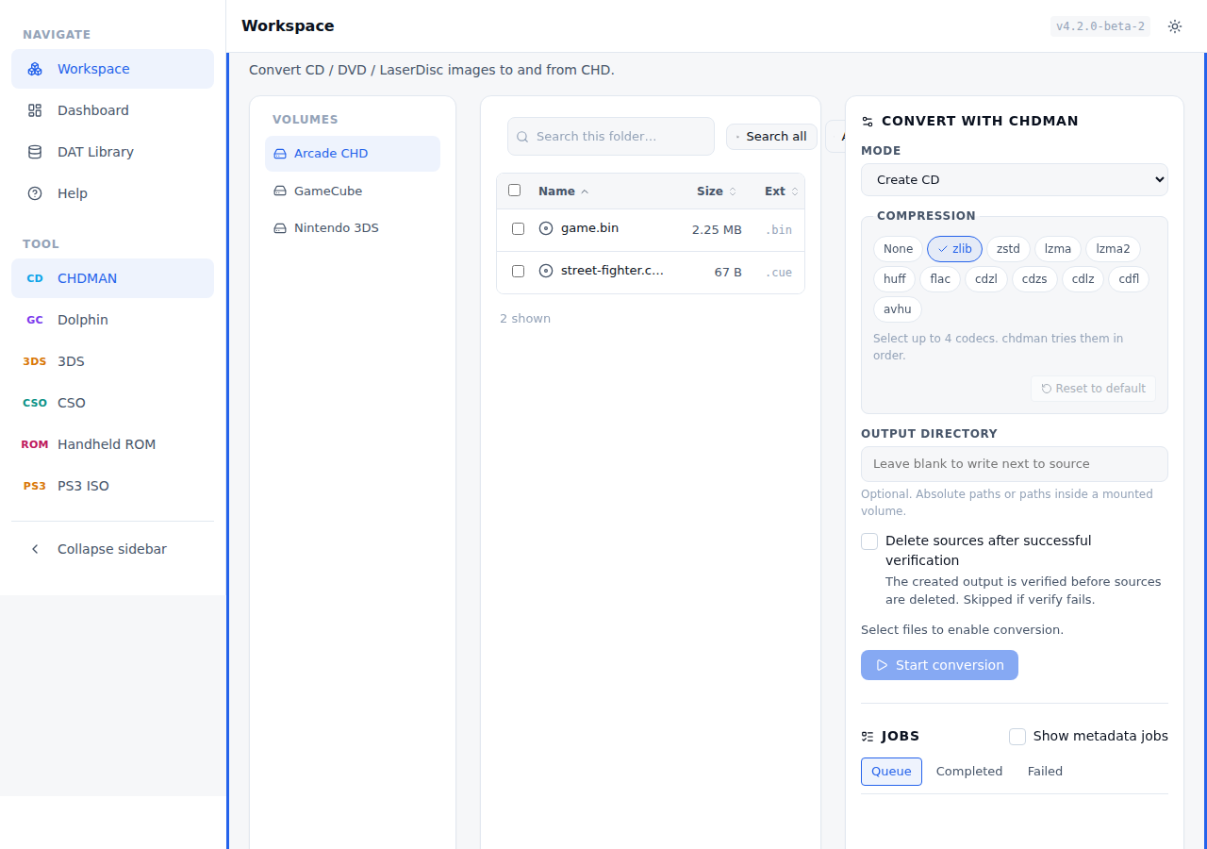The height and width of the screenshot is (849, 1207).
Task: Click the v4.2.0-beta-2 version badge
Action: click(x=1100, y=26)
